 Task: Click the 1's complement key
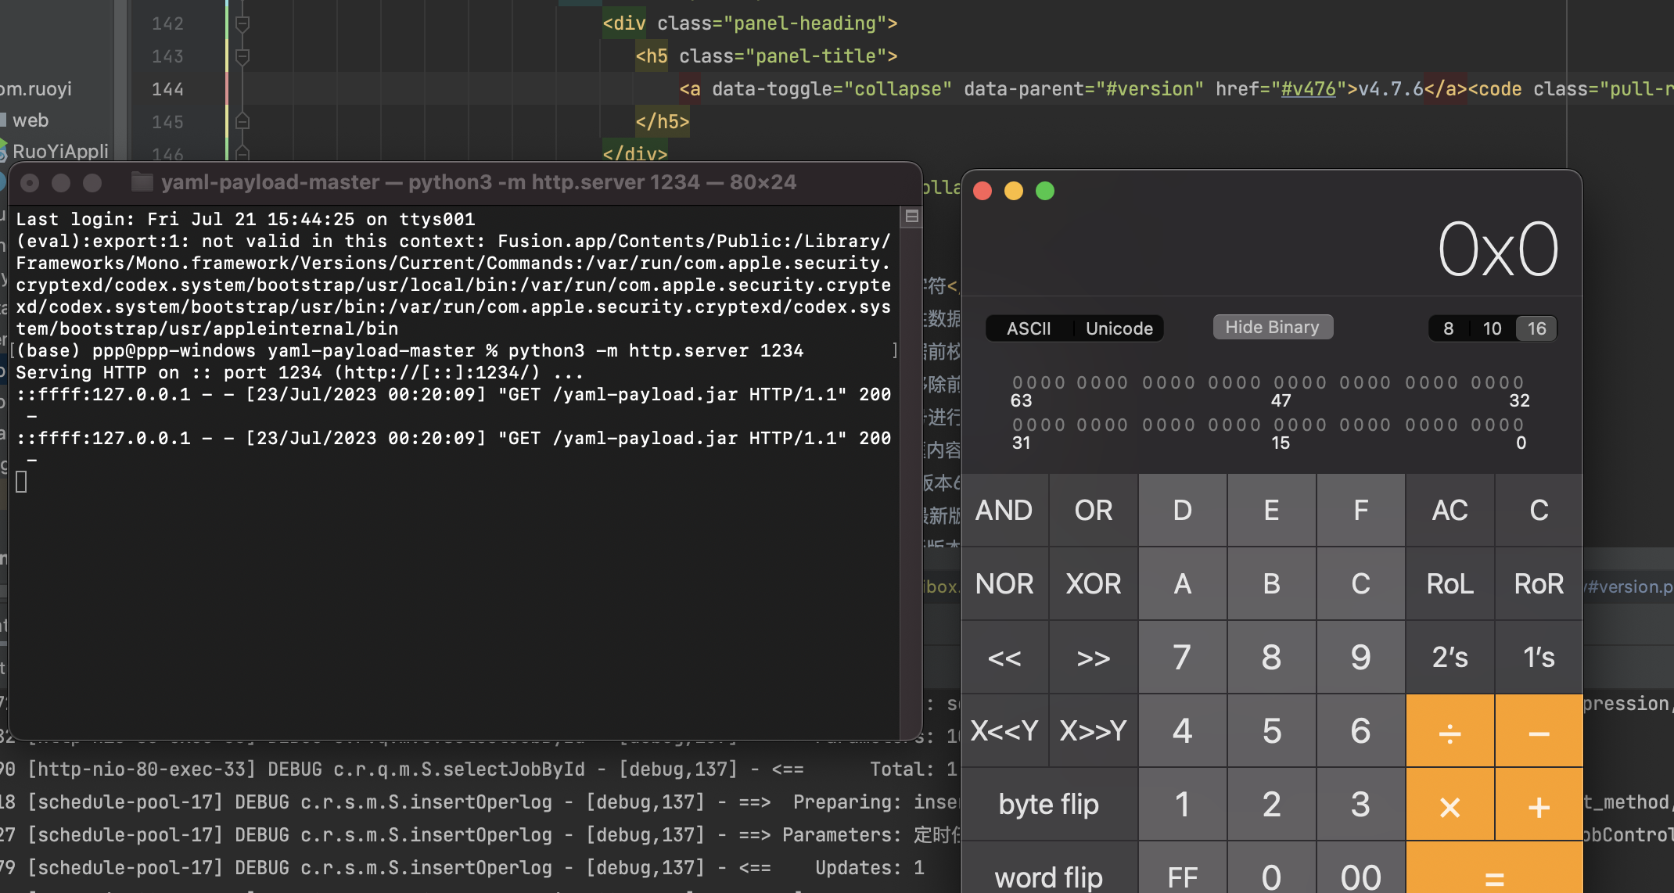coord(1539,658)
